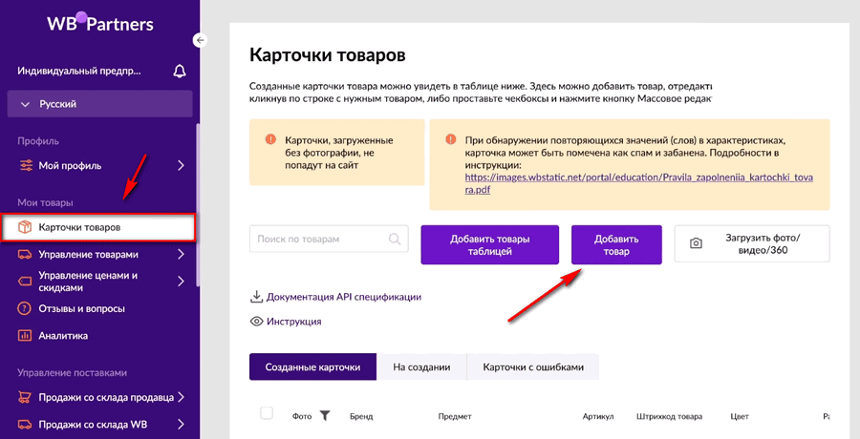Click the eye icon beside Инструкция
Image resolution: width=860 pixels, height=439 pixels.
click(x=256, y=322)
